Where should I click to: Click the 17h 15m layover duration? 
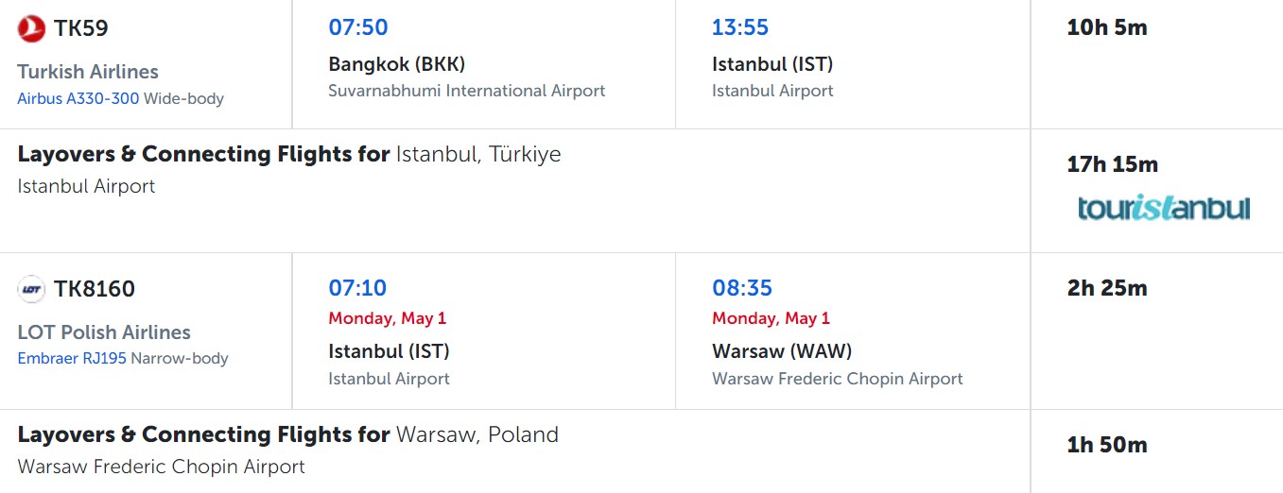tap(1112, 164)
